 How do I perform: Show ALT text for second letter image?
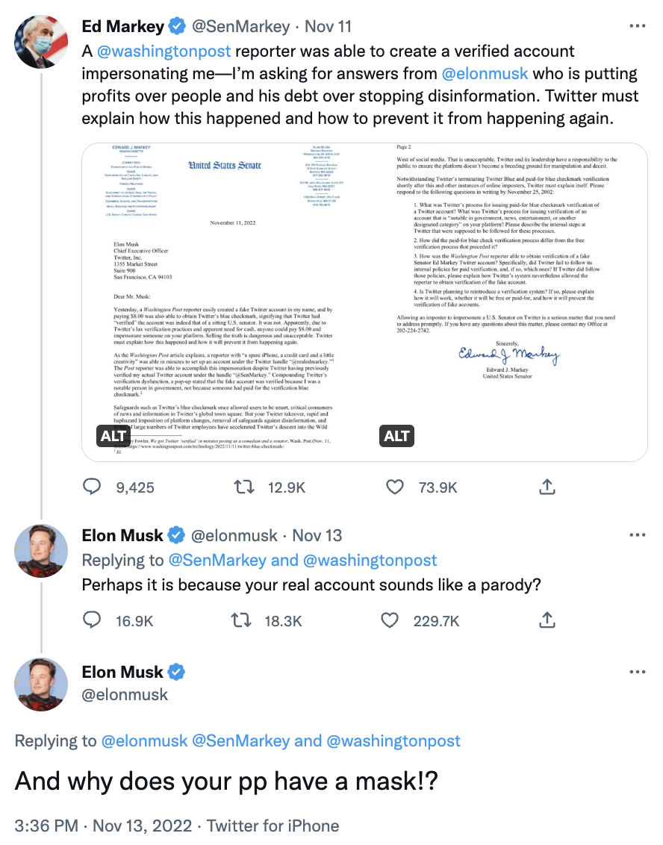tap(396, 436)
